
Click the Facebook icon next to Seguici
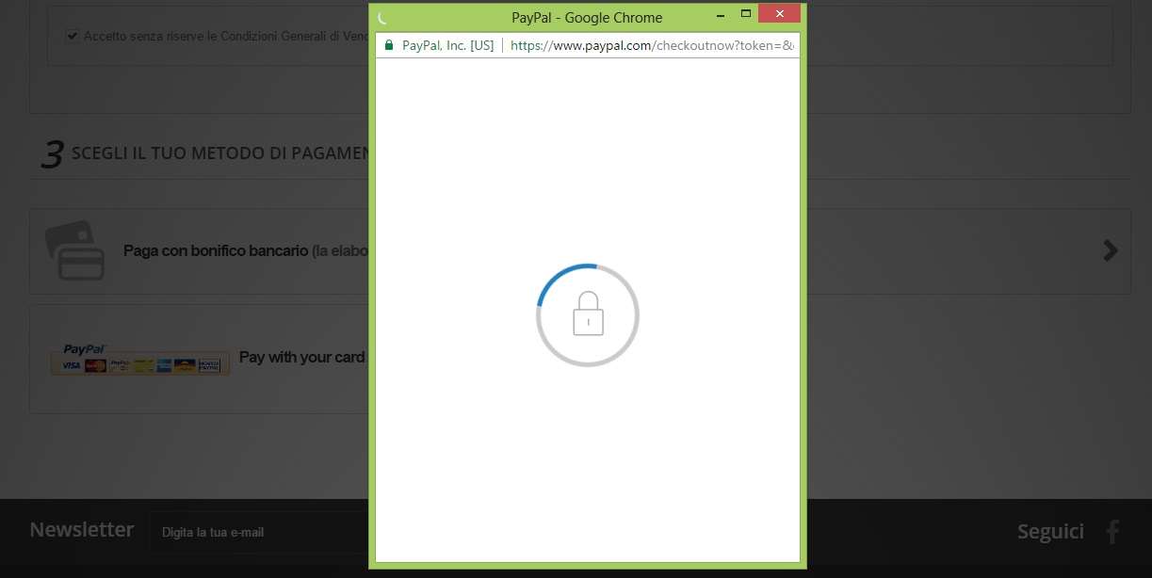point(1112,532)
